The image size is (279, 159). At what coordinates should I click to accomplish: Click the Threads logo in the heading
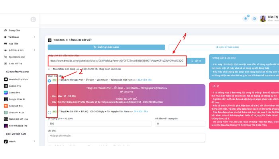click(50, 40)
